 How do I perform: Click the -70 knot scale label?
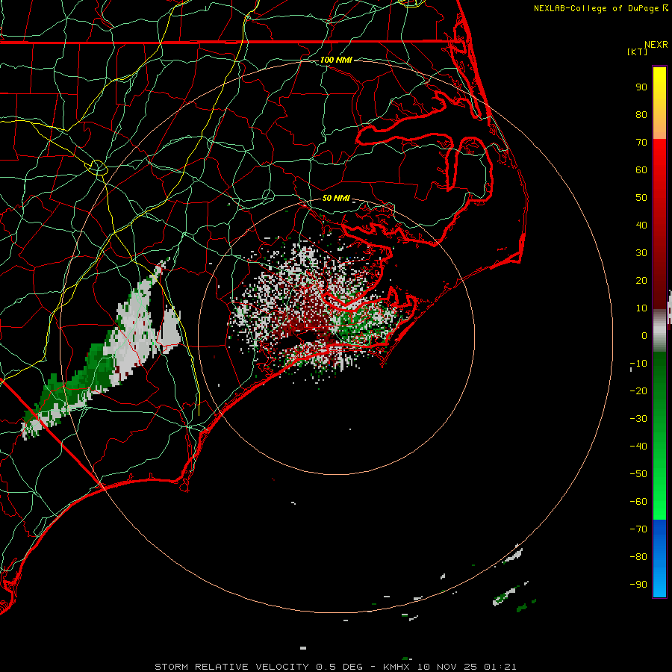638,529
